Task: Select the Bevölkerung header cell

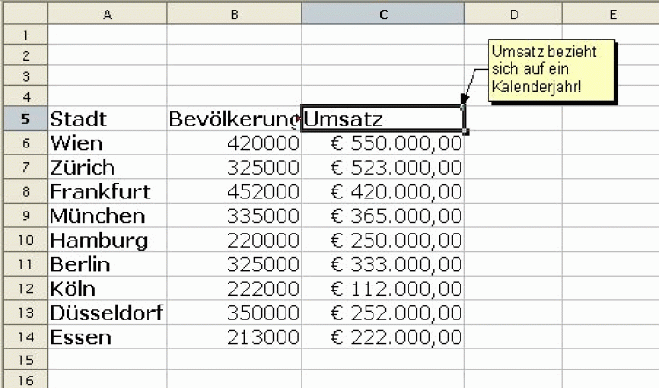Action: click(x=234, y=119)
